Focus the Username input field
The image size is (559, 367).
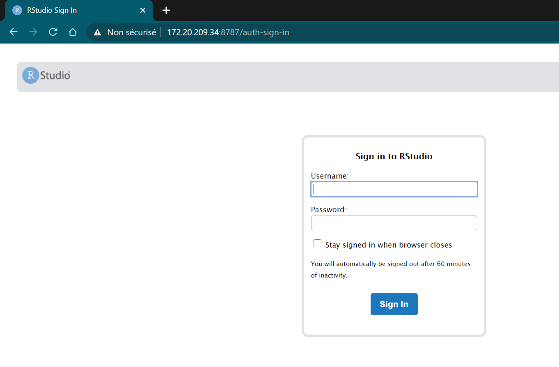click(394, 189)
